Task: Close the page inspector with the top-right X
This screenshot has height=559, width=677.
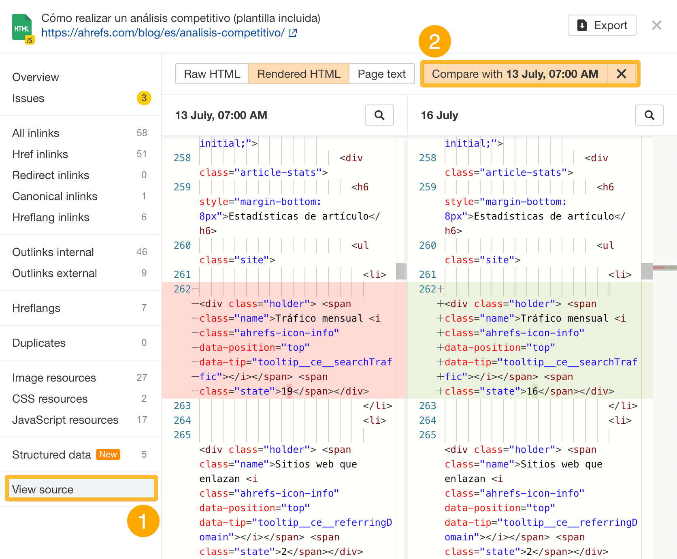Action: (x=656, y=25)
